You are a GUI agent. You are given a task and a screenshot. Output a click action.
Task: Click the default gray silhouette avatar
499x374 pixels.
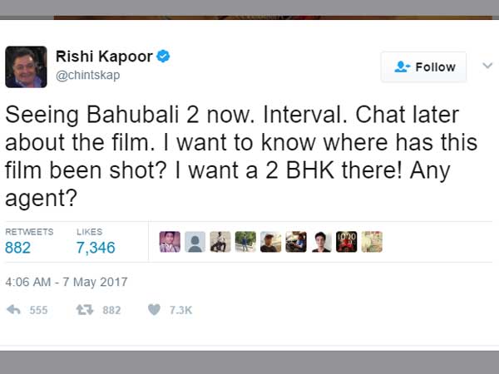pos(195,242)
